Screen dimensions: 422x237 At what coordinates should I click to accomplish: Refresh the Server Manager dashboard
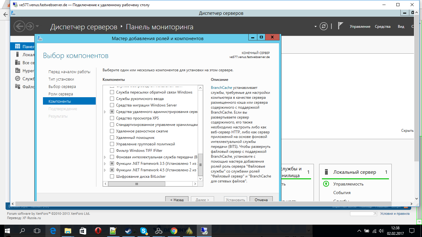click(323, 27)
